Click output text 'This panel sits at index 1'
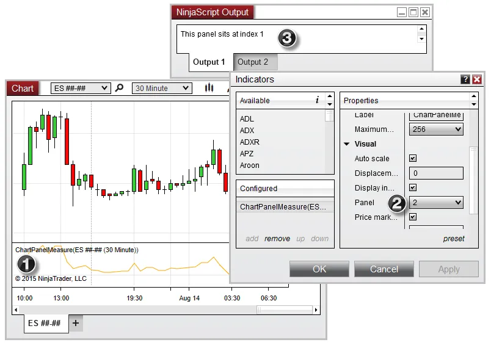Image resolution: width=491 pixels, height=345 pixels. coord(222,34)
